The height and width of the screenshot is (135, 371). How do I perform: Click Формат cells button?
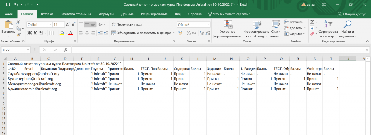[295, 34]
